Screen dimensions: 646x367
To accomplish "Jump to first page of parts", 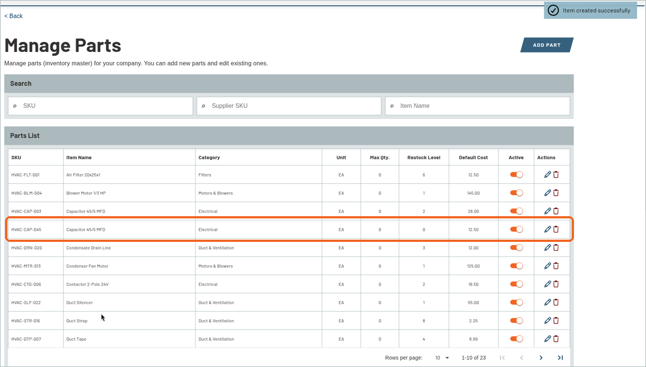I will pyautogui.click(x=502, y=358).
